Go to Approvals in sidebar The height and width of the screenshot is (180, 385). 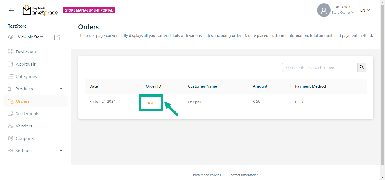26,64
